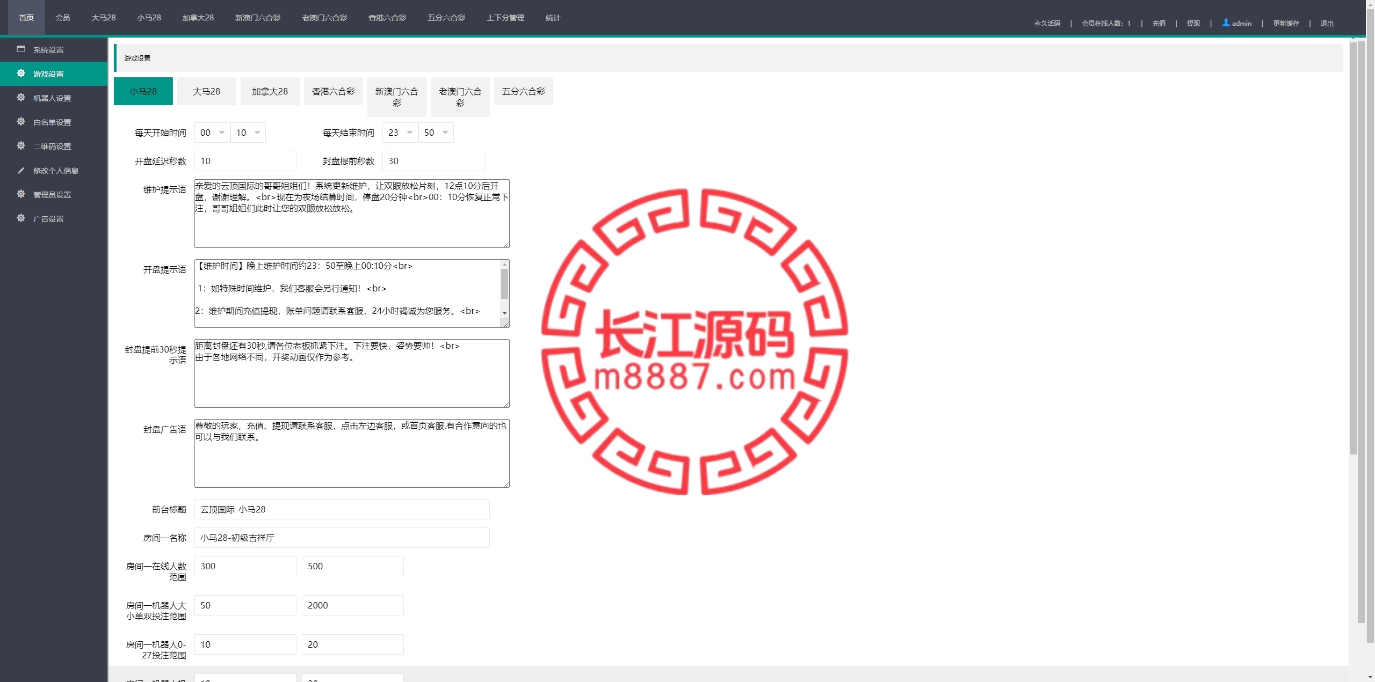1375x682 pixels.
Task: Open 五分六合彩 in the top navigation bar
Action: (x=446, y=18)
